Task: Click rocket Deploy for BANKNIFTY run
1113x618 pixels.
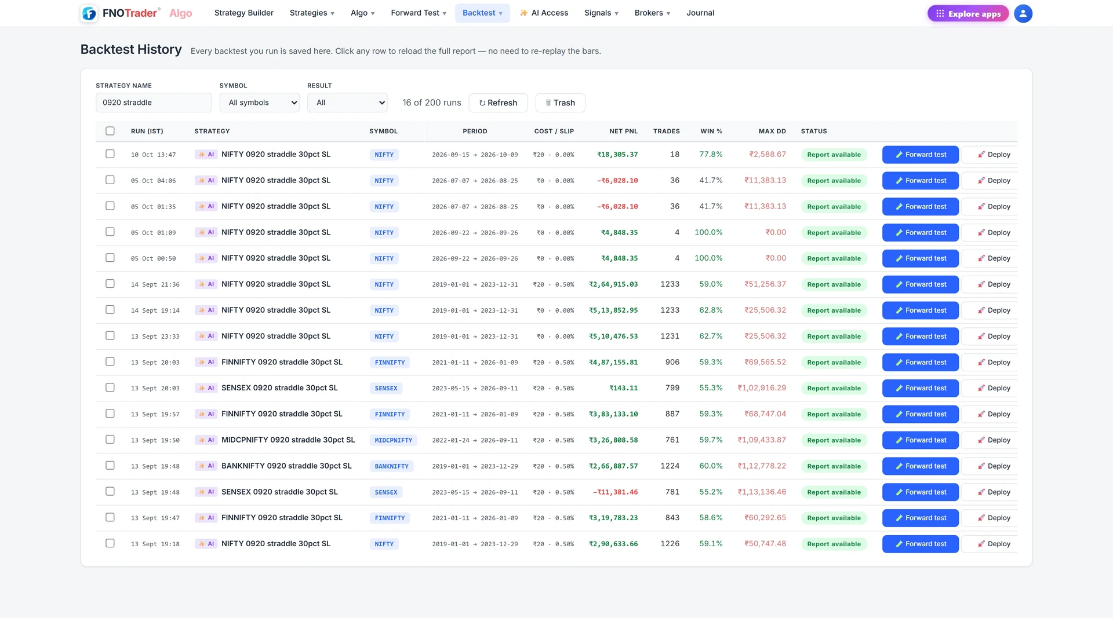Action: [x=981, y=466]
